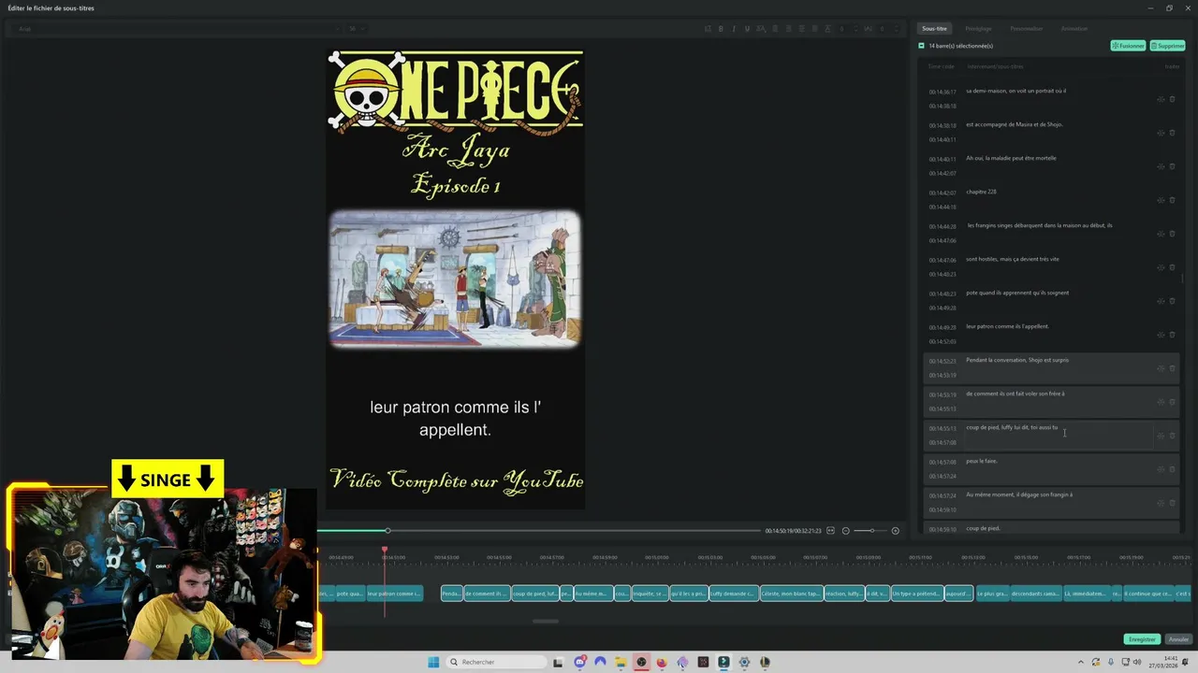Click the red playhead marker on timeline
This screenshot has width=1198, height=673.
pos(385,551)
